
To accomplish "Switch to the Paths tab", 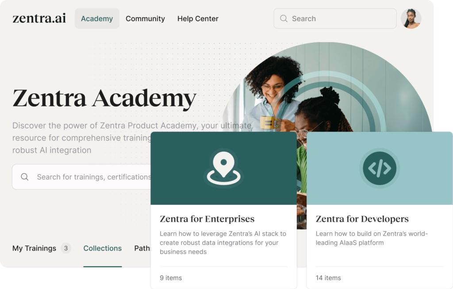I will [142, 248].
